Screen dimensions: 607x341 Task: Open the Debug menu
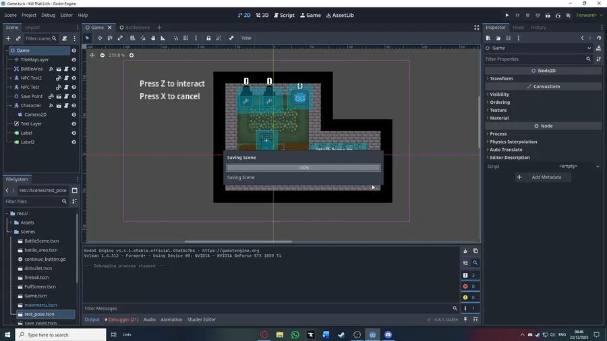48,15
